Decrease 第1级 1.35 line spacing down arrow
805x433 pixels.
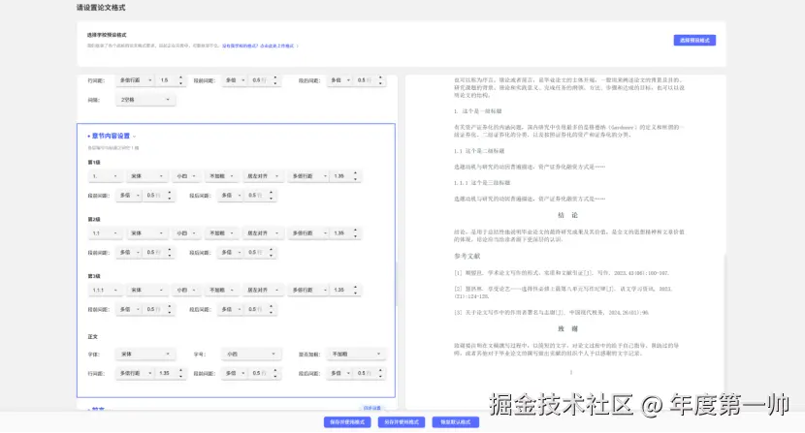coord(355,178)
